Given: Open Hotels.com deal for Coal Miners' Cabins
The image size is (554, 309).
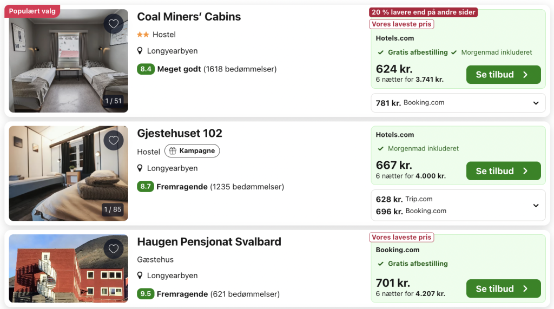Looking at the screenshot, I should (x=503, y=75).
